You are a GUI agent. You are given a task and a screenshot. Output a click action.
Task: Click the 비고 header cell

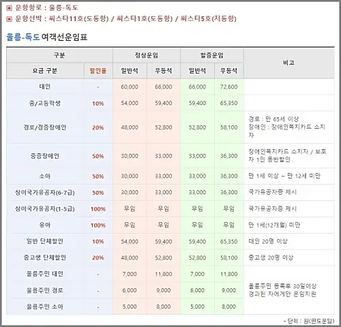click(x=289, y=63)
